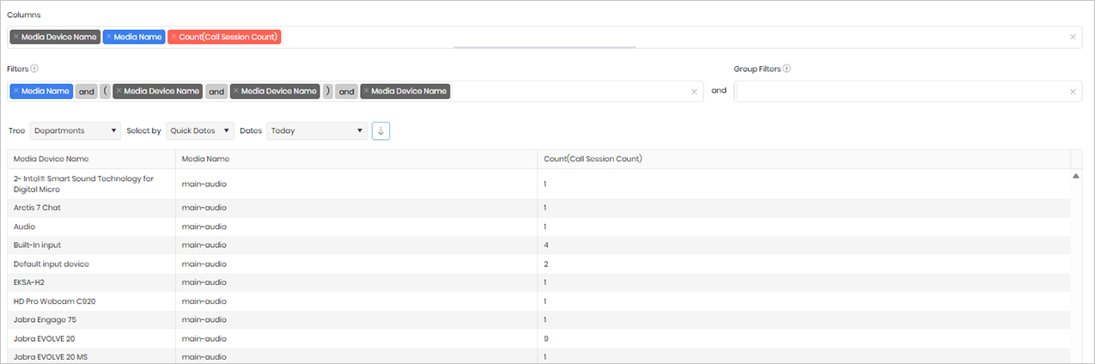Click main-audio in the EKSA-H2 row
The width and height of the screenshot is (1095, 364).
(x=204, y=282)
